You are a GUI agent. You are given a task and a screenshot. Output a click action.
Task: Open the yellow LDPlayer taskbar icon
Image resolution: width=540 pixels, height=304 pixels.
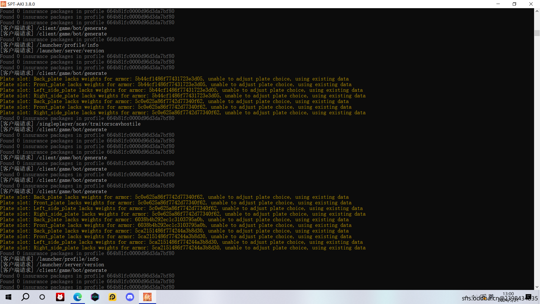[x=112, y=297]
